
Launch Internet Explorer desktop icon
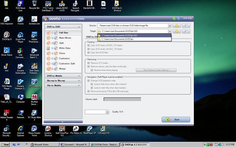pos(20,131)
